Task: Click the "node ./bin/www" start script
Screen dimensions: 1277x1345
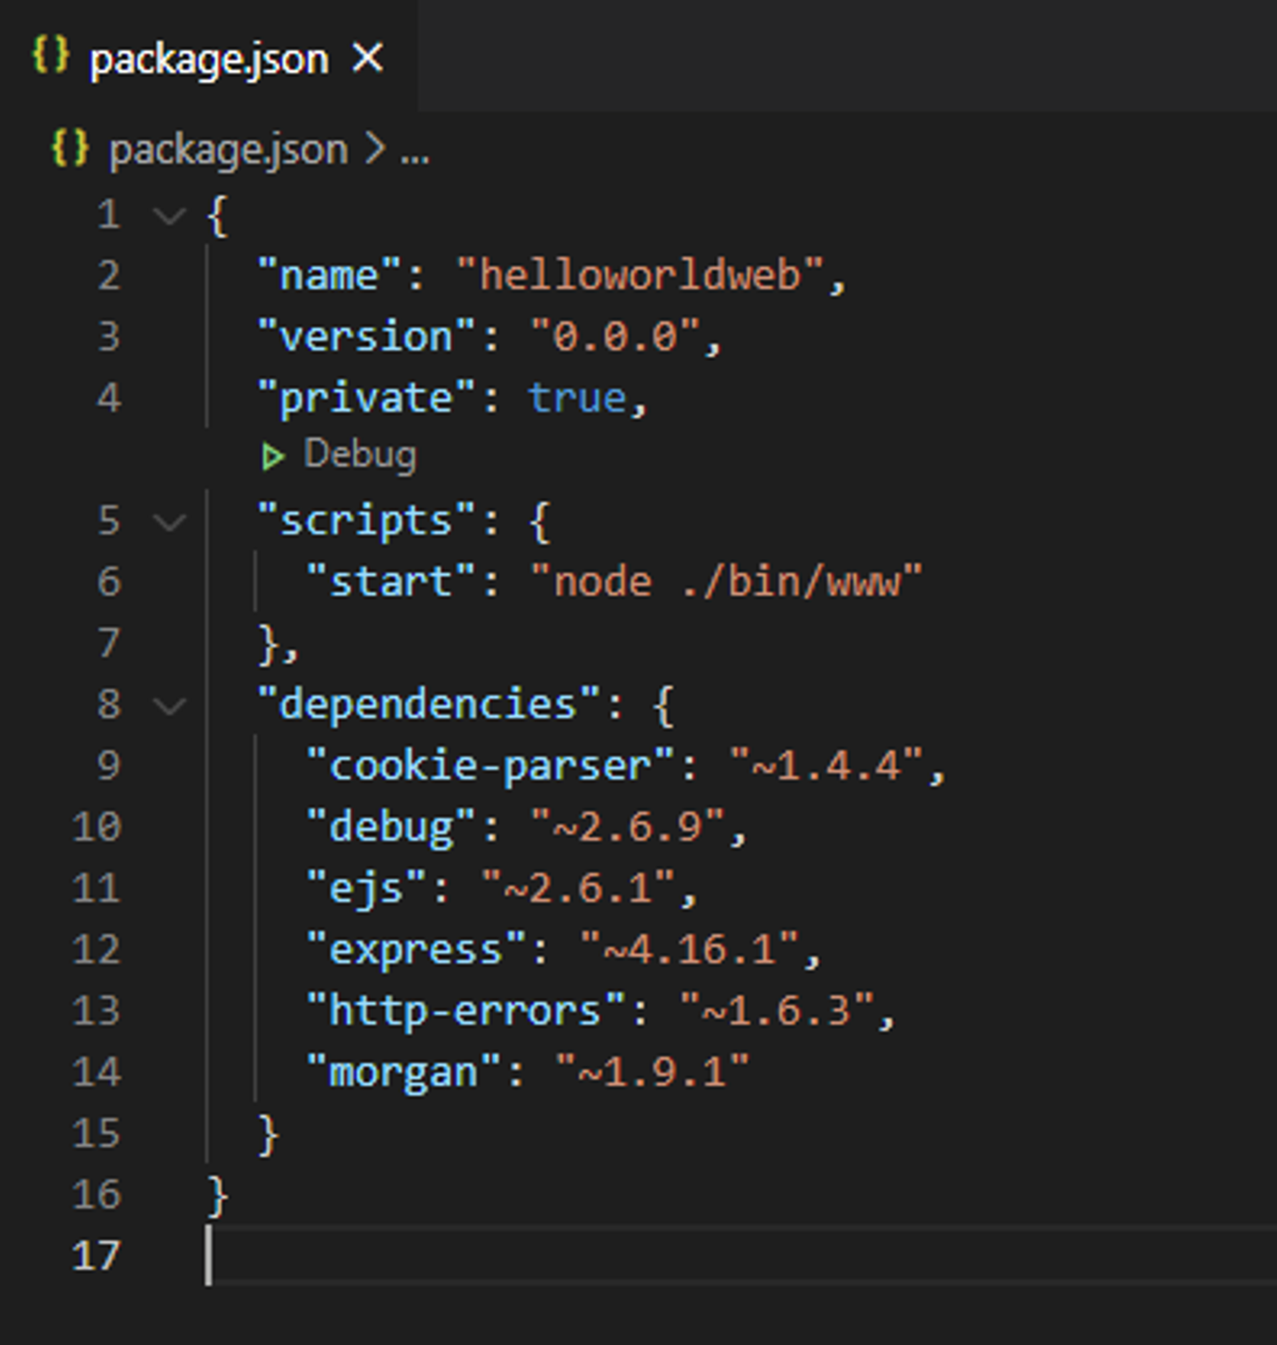Action: tap(725, 583)
